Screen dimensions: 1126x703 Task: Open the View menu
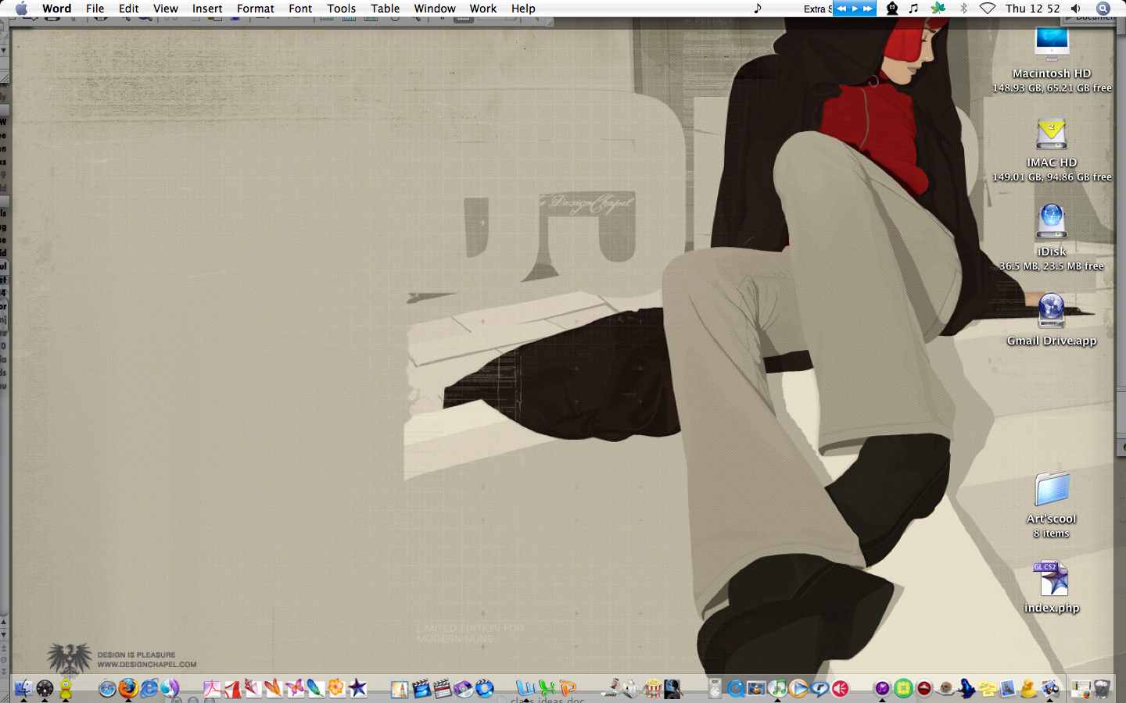pos(165,9)
